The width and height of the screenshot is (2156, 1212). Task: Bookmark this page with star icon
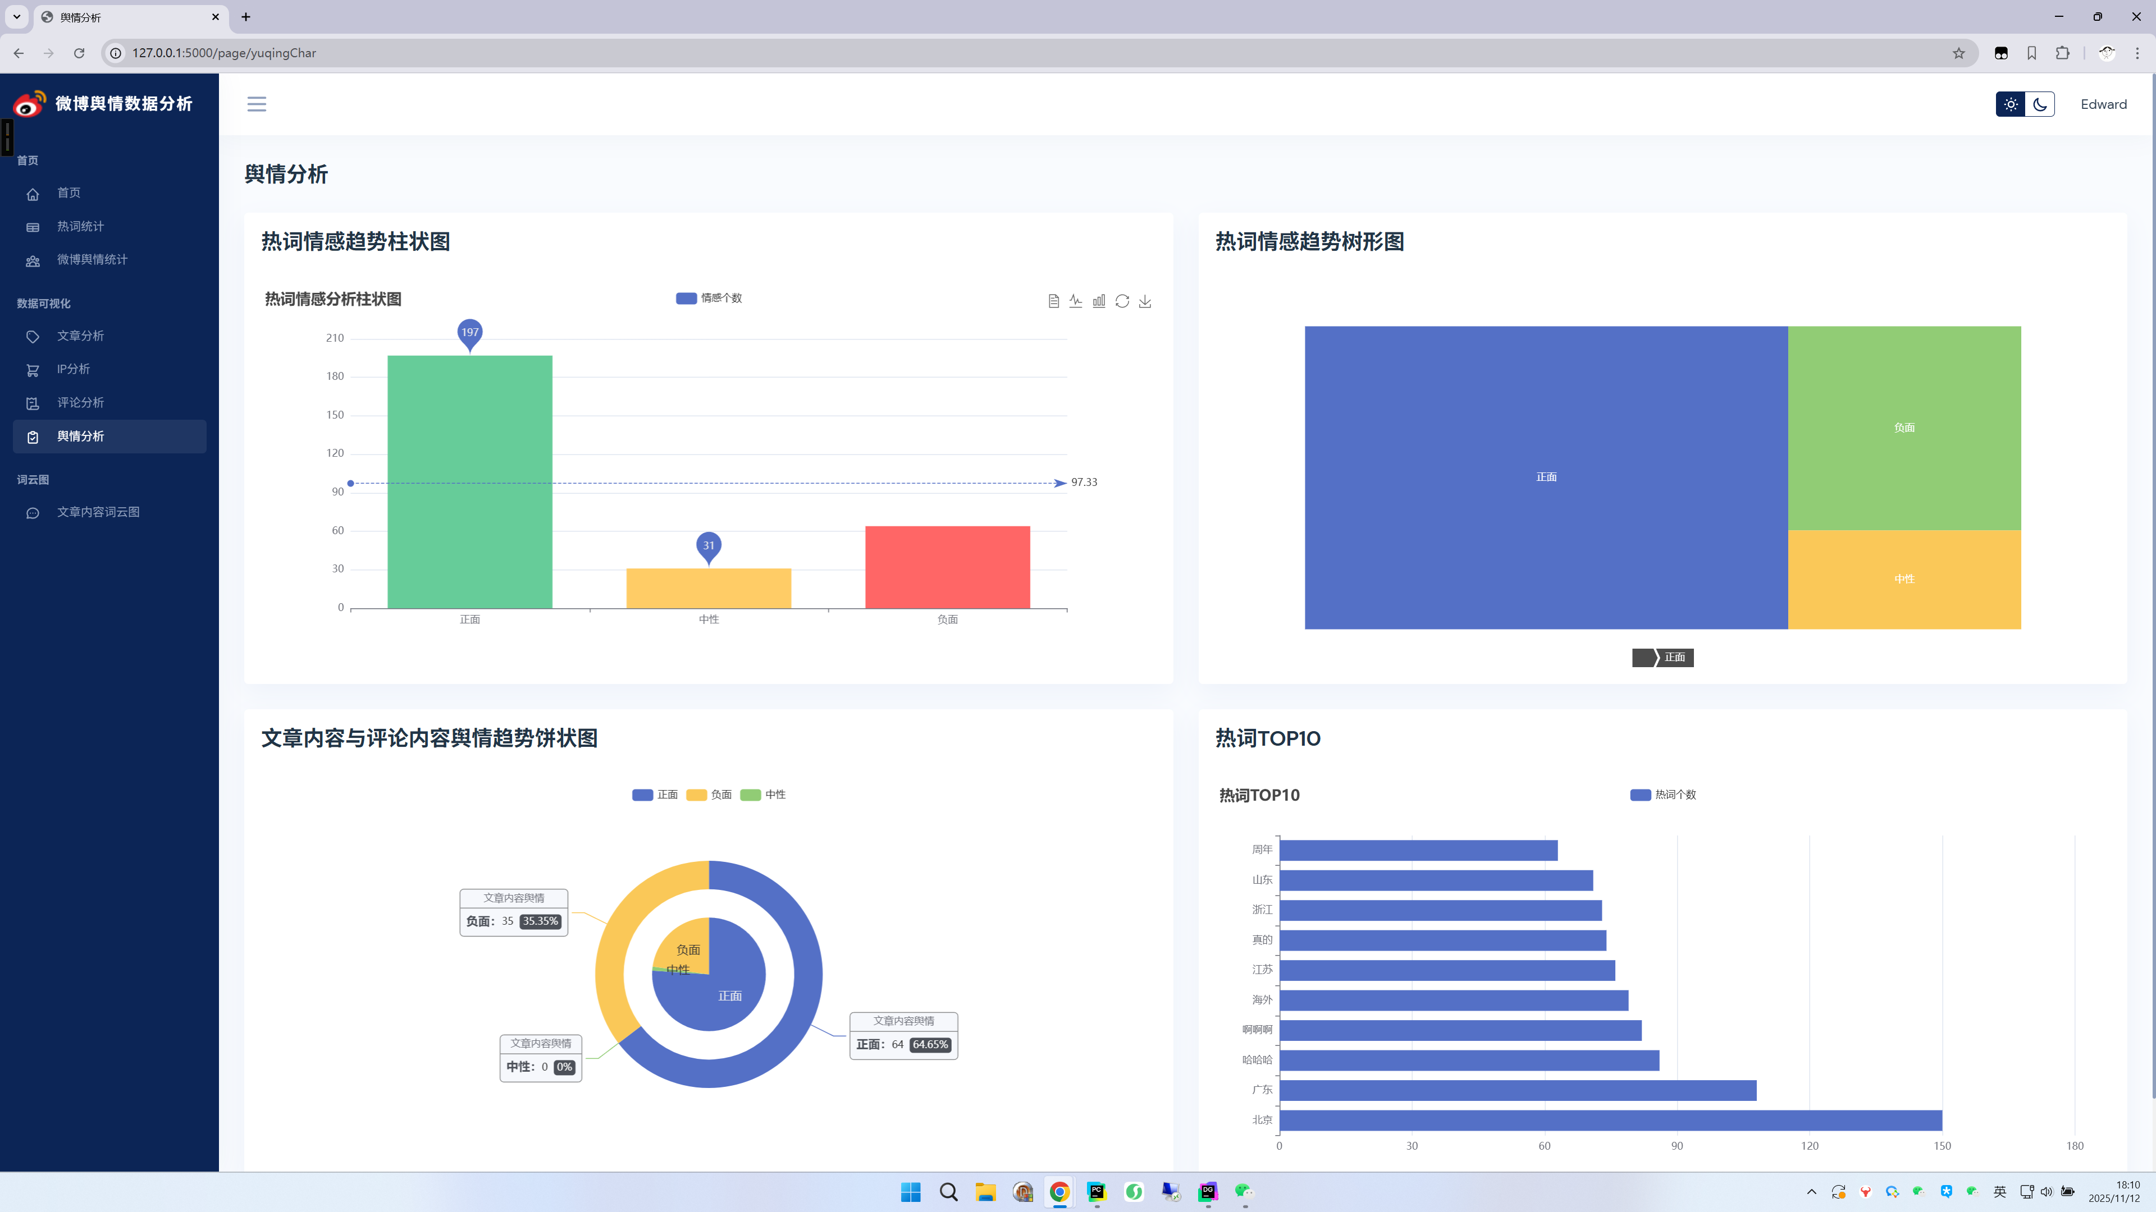(x=1958, y=53)
